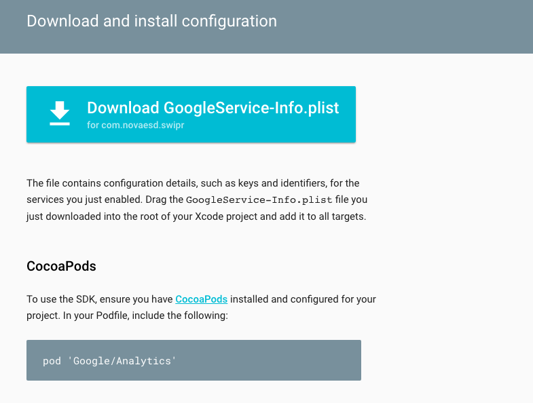
Task: Open the CocoaPods hyperlink
Action: tap(201, 299)
